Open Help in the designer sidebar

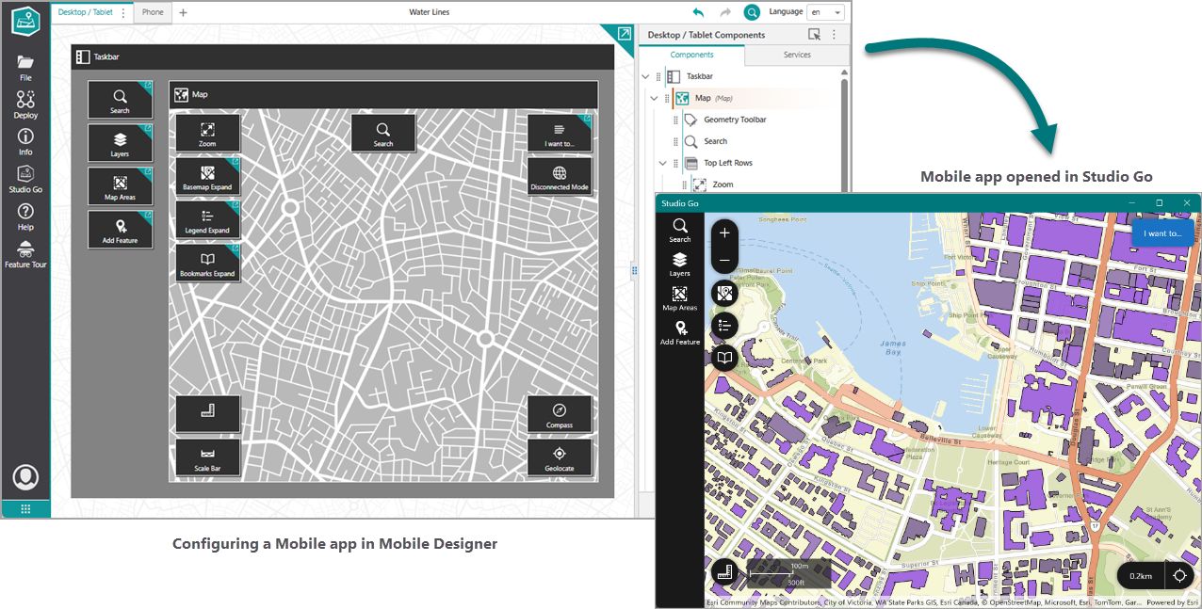click(x=25, y=217)
